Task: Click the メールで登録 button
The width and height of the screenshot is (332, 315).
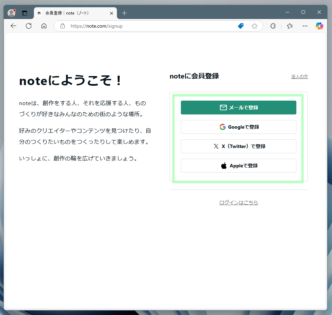Action: coord(238,108)
